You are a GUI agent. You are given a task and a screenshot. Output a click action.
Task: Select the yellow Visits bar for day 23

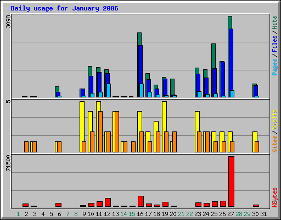(x=197, y=122)
